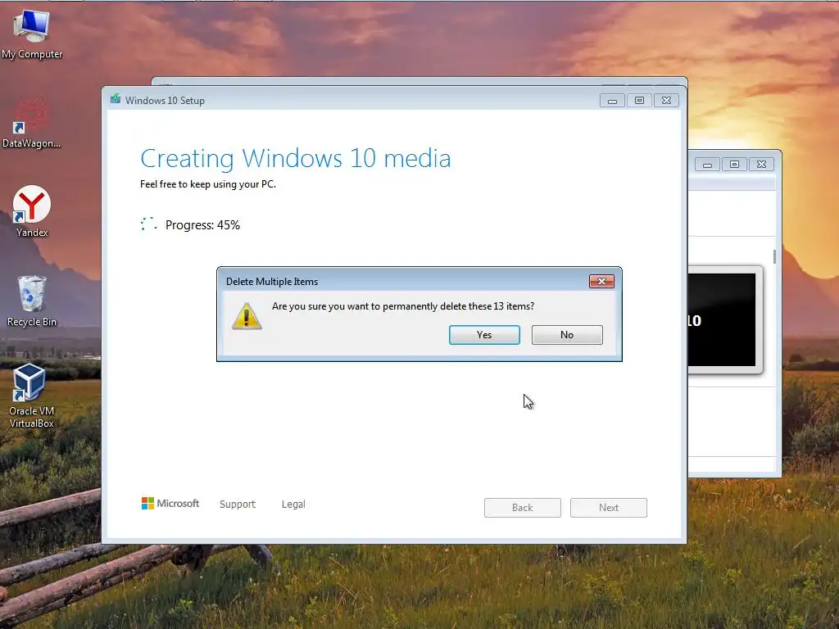Click the 'Feel free to keep using your PC.' text
This screenshot has width=839, height=629.
[208, 184]
